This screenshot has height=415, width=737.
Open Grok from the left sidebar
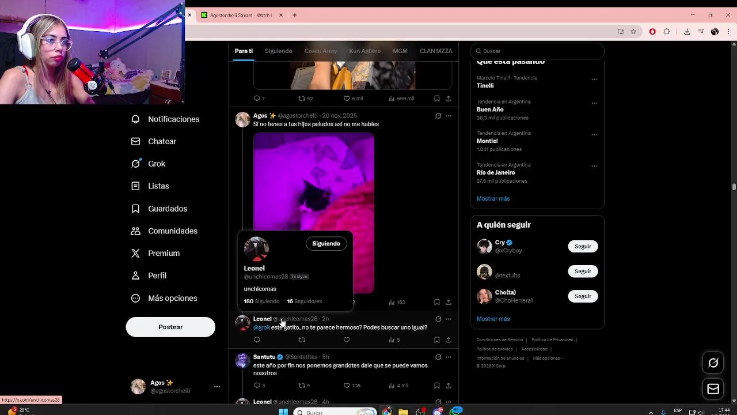pos(148,164)
